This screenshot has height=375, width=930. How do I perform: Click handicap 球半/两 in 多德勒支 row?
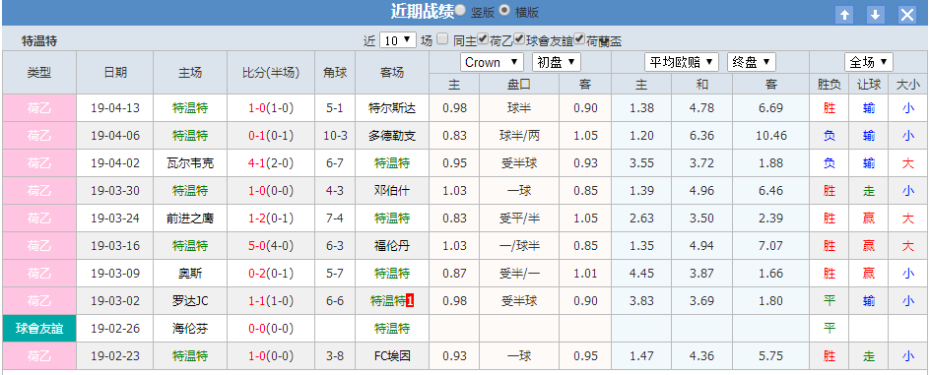pyautogui.click(x=519, y=136)
